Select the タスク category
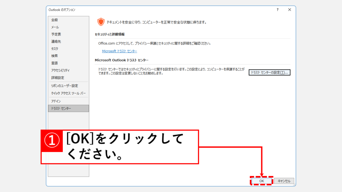The image size is (342, 192). pos(68,49)
